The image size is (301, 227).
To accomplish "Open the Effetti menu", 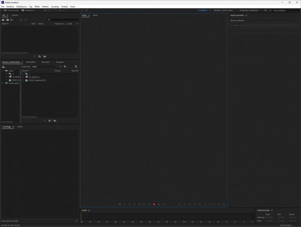I will 37,6.
